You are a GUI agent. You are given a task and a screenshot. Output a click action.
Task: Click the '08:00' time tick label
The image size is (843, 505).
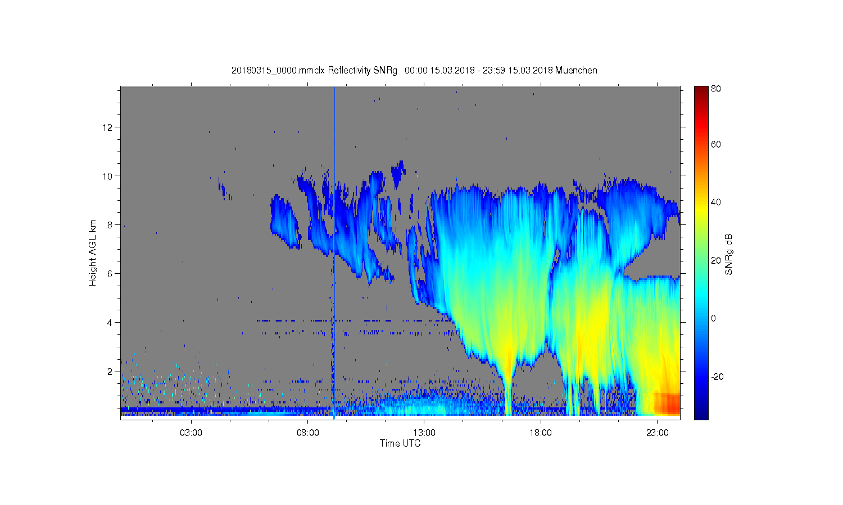307,433
